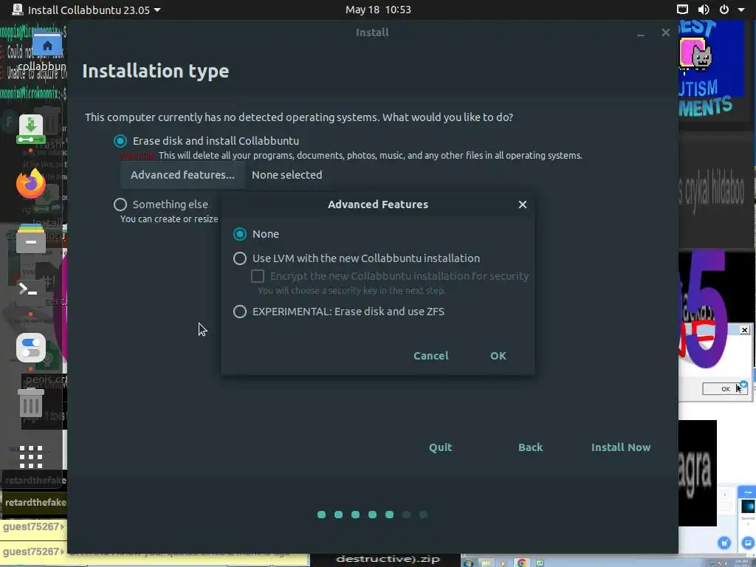Click the destructive).zip file label
Screen dimensions: 756x567
tap(388, 559)
